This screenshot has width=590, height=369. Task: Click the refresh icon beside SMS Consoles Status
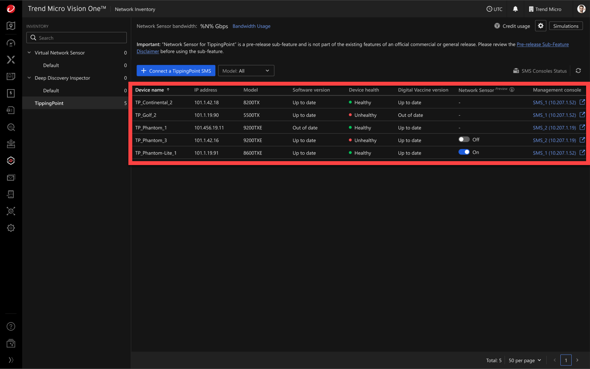coord(578,71)
